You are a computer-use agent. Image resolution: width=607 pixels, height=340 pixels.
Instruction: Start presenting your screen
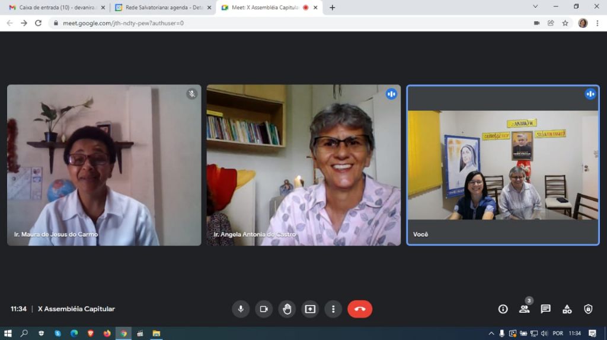[310, 309]
